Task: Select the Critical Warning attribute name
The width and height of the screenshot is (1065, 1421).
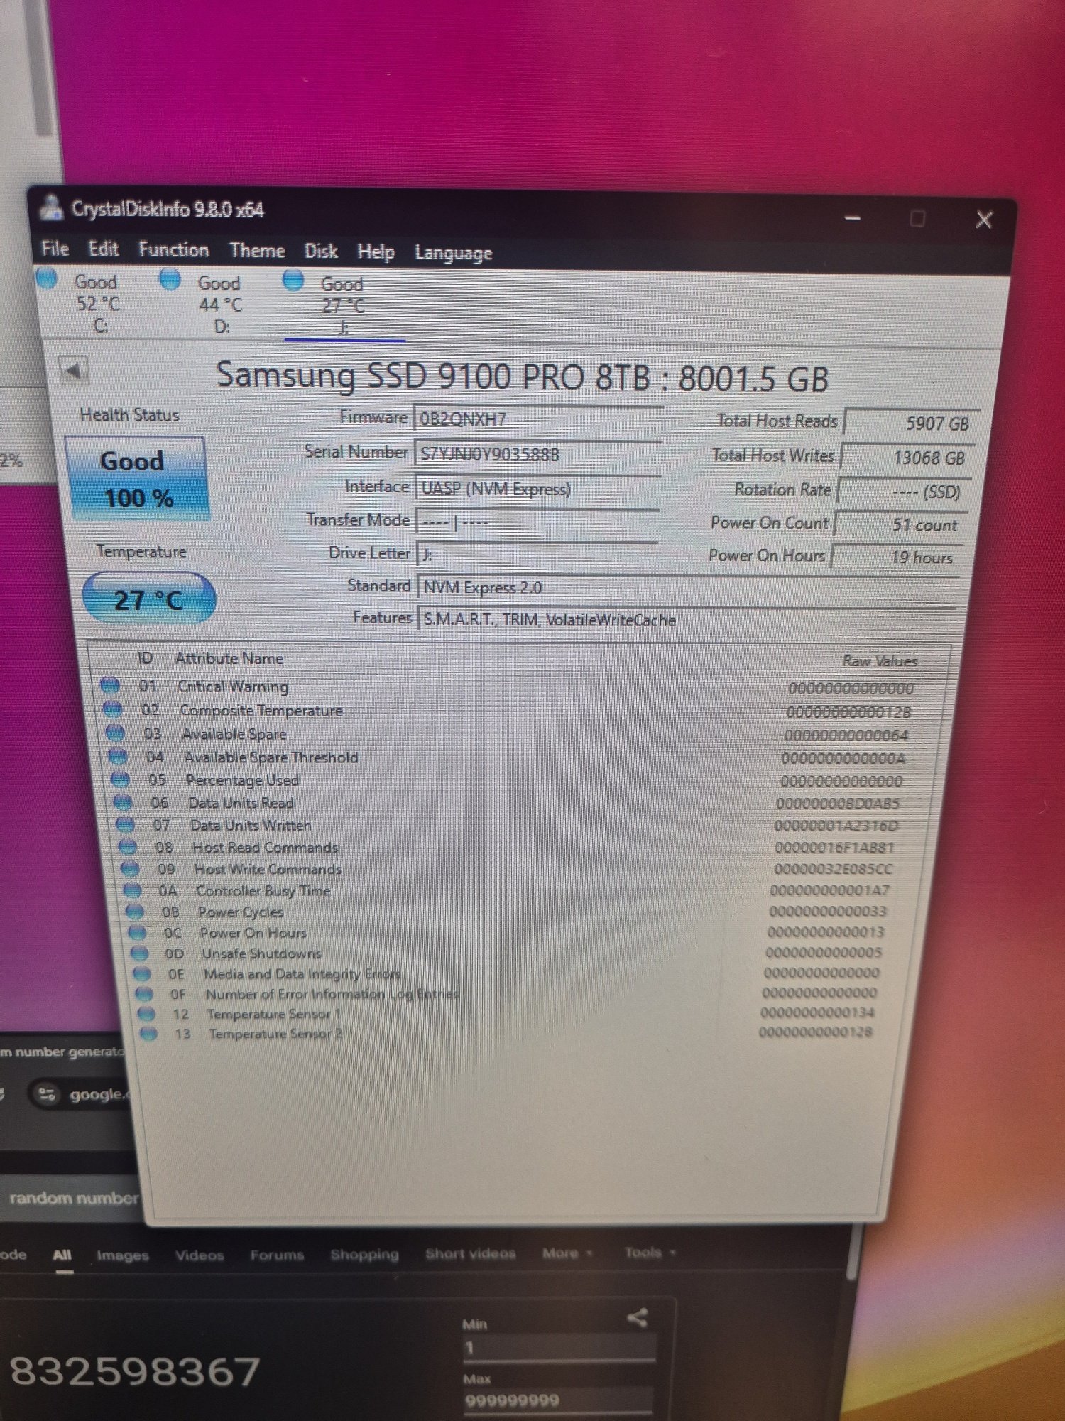Action: pos(233,686)
